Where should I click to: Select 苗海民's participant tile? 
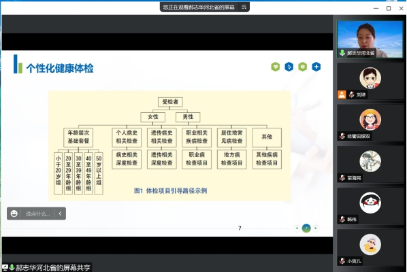(370, 164)
